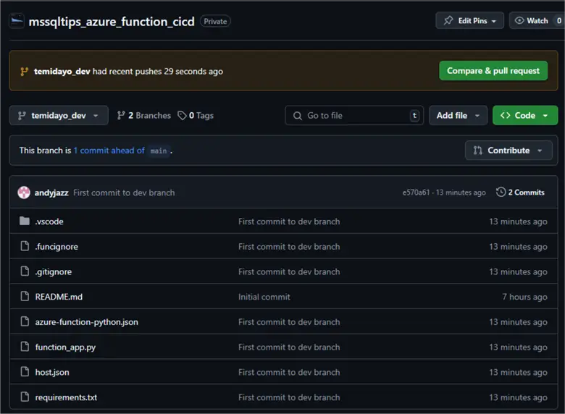Open the Edit Pins dropdown
Image resolution: width=565 pixels, height=414 pixels.
(469, 20)
